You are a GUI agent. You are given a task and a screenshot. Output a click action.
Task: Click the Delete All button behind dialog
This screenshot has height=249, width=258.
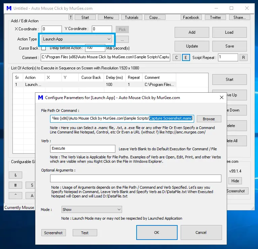pos(236,141)
